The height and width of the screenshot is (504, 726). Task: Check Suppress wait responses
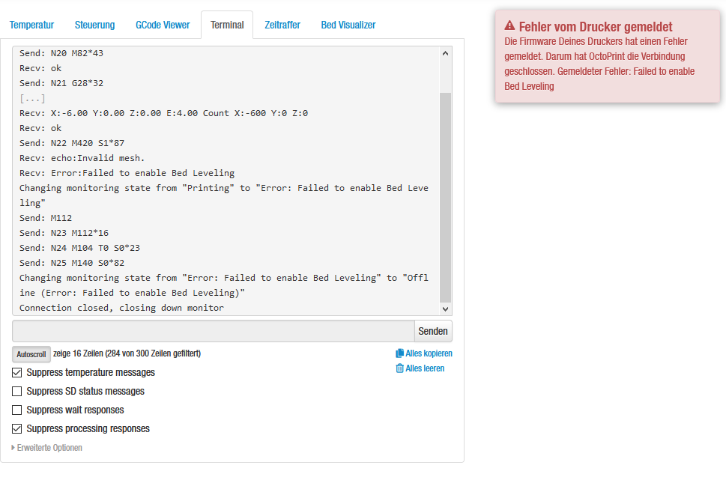(x=16, y=410)
